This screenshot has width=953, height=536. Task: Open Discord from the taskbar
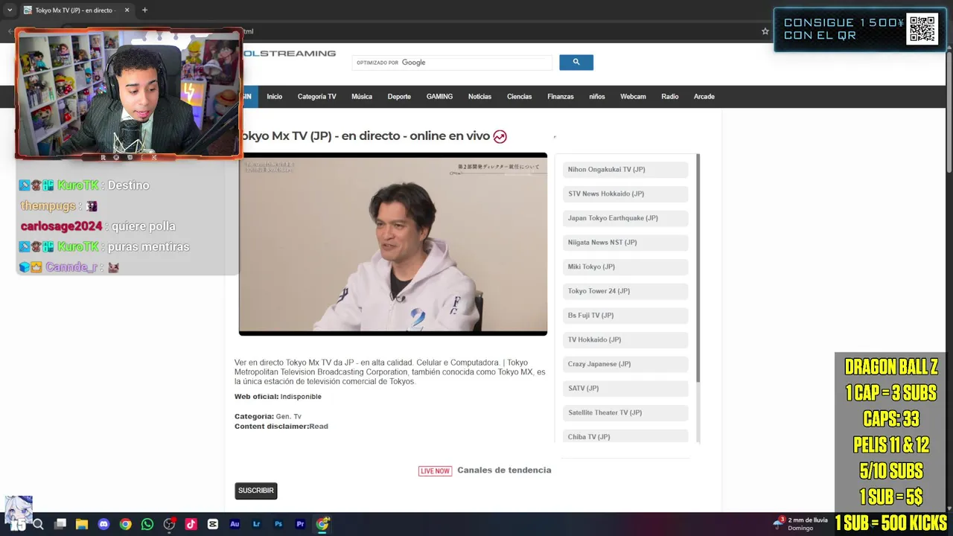click(x=103, y=524)
